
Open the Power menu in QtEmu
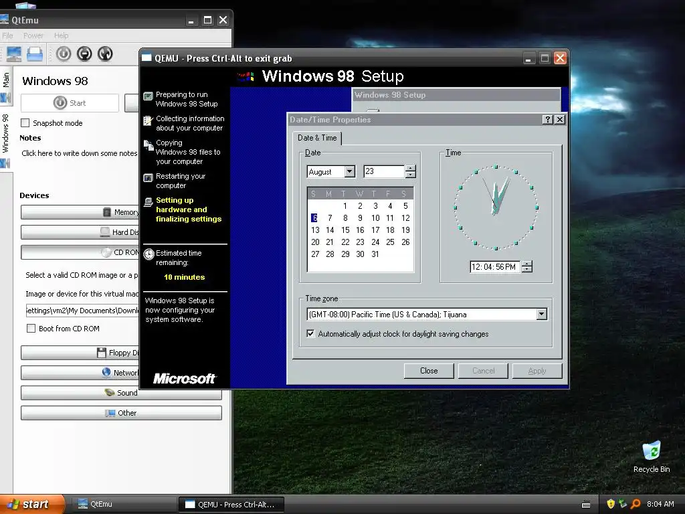pyautogui.click(x=33, y=35)
